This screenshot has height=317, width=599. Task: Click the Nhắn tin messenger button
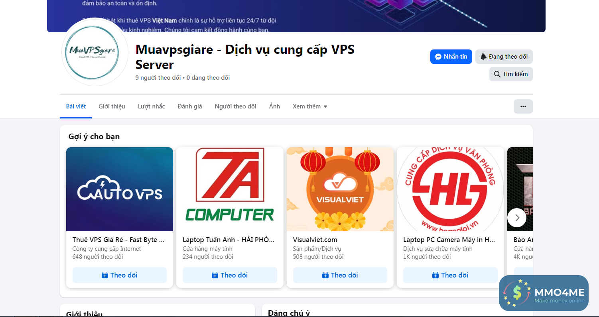(x=451, y=57)
